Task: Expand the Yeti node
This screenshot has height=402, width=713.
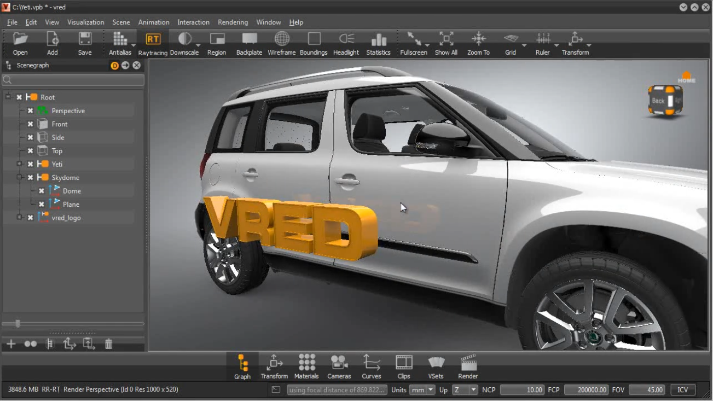Action: tap(19, 164)
